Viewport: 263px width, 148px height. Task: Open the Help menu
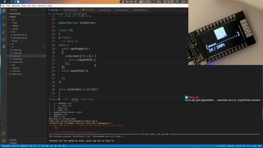pyautogui.click(x=49, y=6)
